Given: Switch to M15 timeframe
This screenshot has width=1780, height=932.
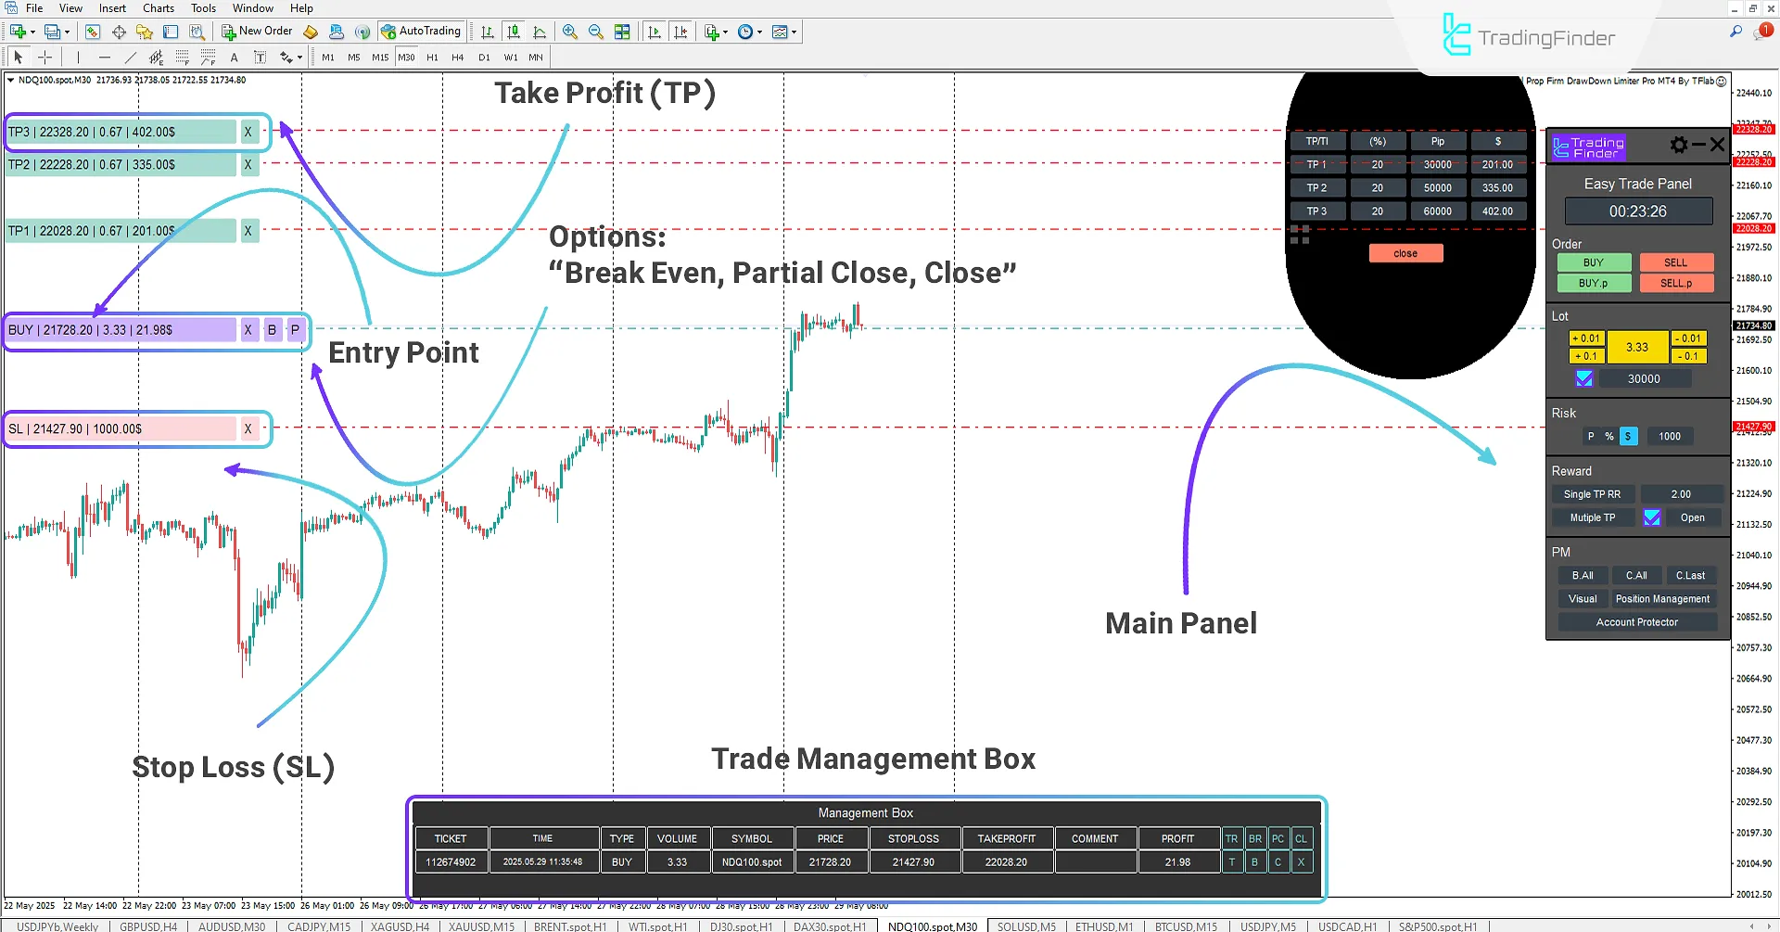Looking at the screenshot, I should click(x=380, y=57).
